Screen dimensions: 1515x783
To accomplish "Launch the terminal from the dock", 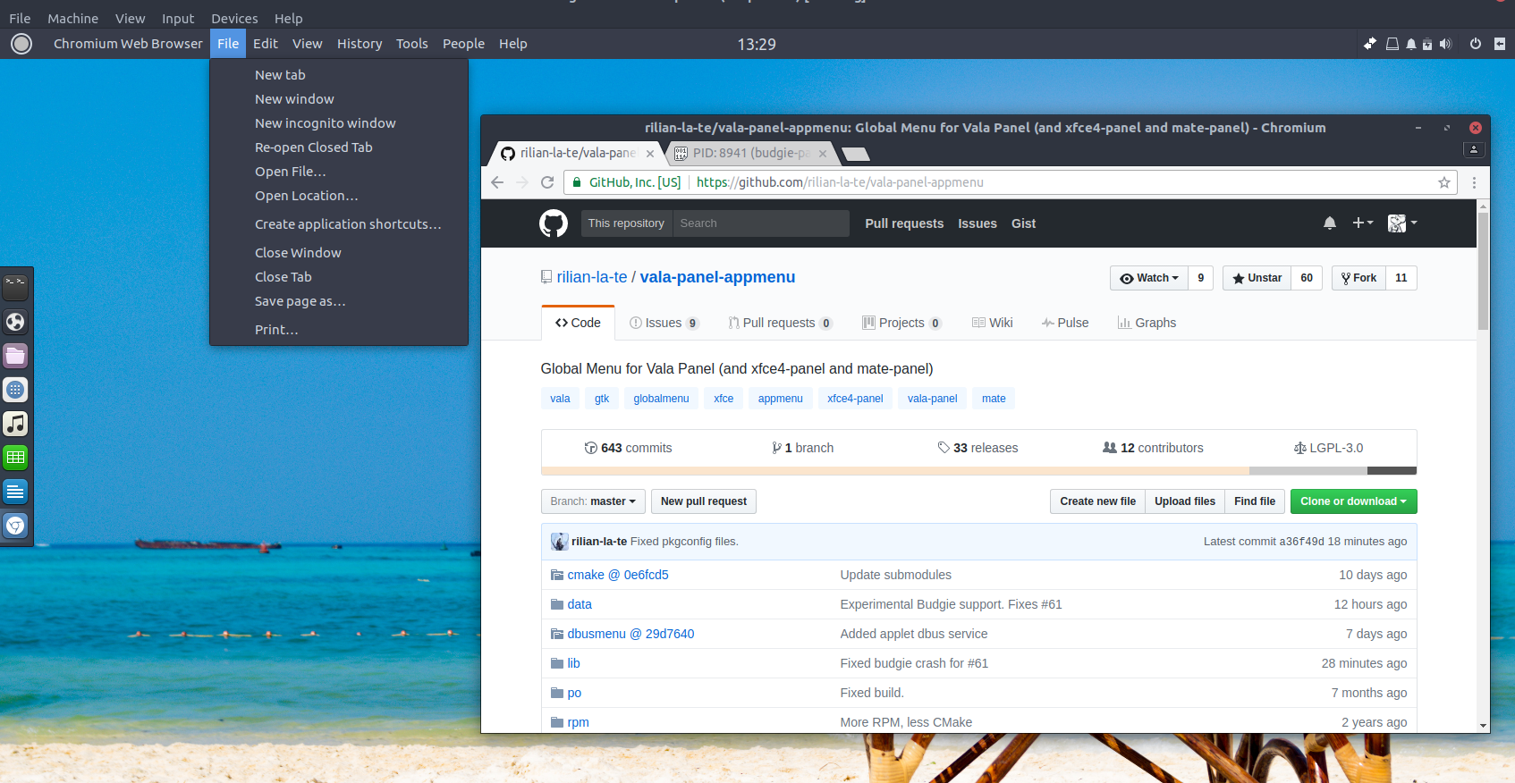I will pos(15,287).
